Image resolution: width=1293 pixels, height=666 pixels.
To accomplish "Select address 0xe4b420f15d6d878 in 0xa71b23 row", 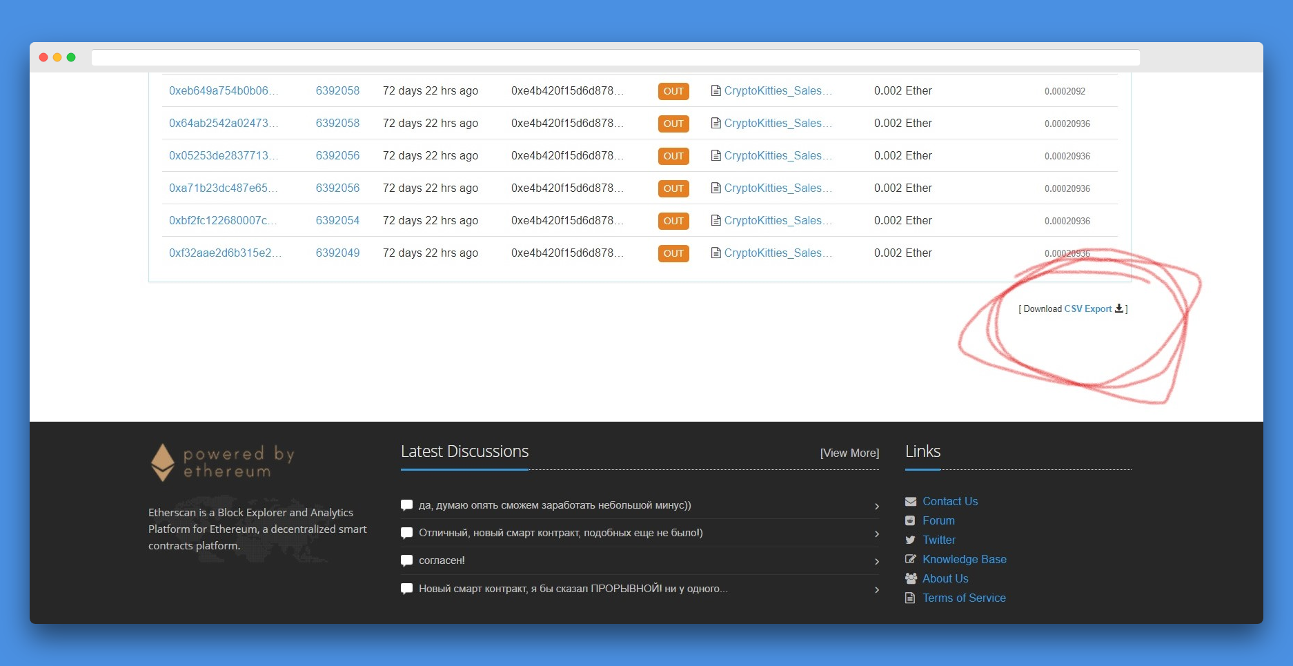I will click(x=567, y=188).
